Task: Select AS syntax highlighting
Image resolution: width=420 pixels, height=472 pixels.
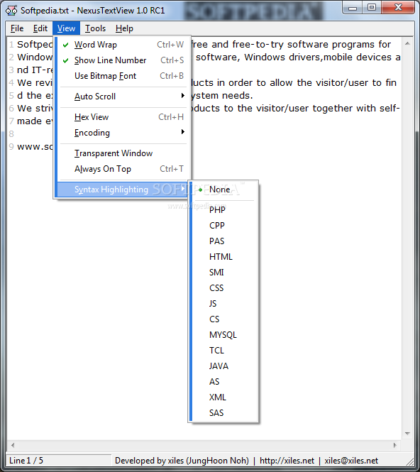Action: [224, 383]
